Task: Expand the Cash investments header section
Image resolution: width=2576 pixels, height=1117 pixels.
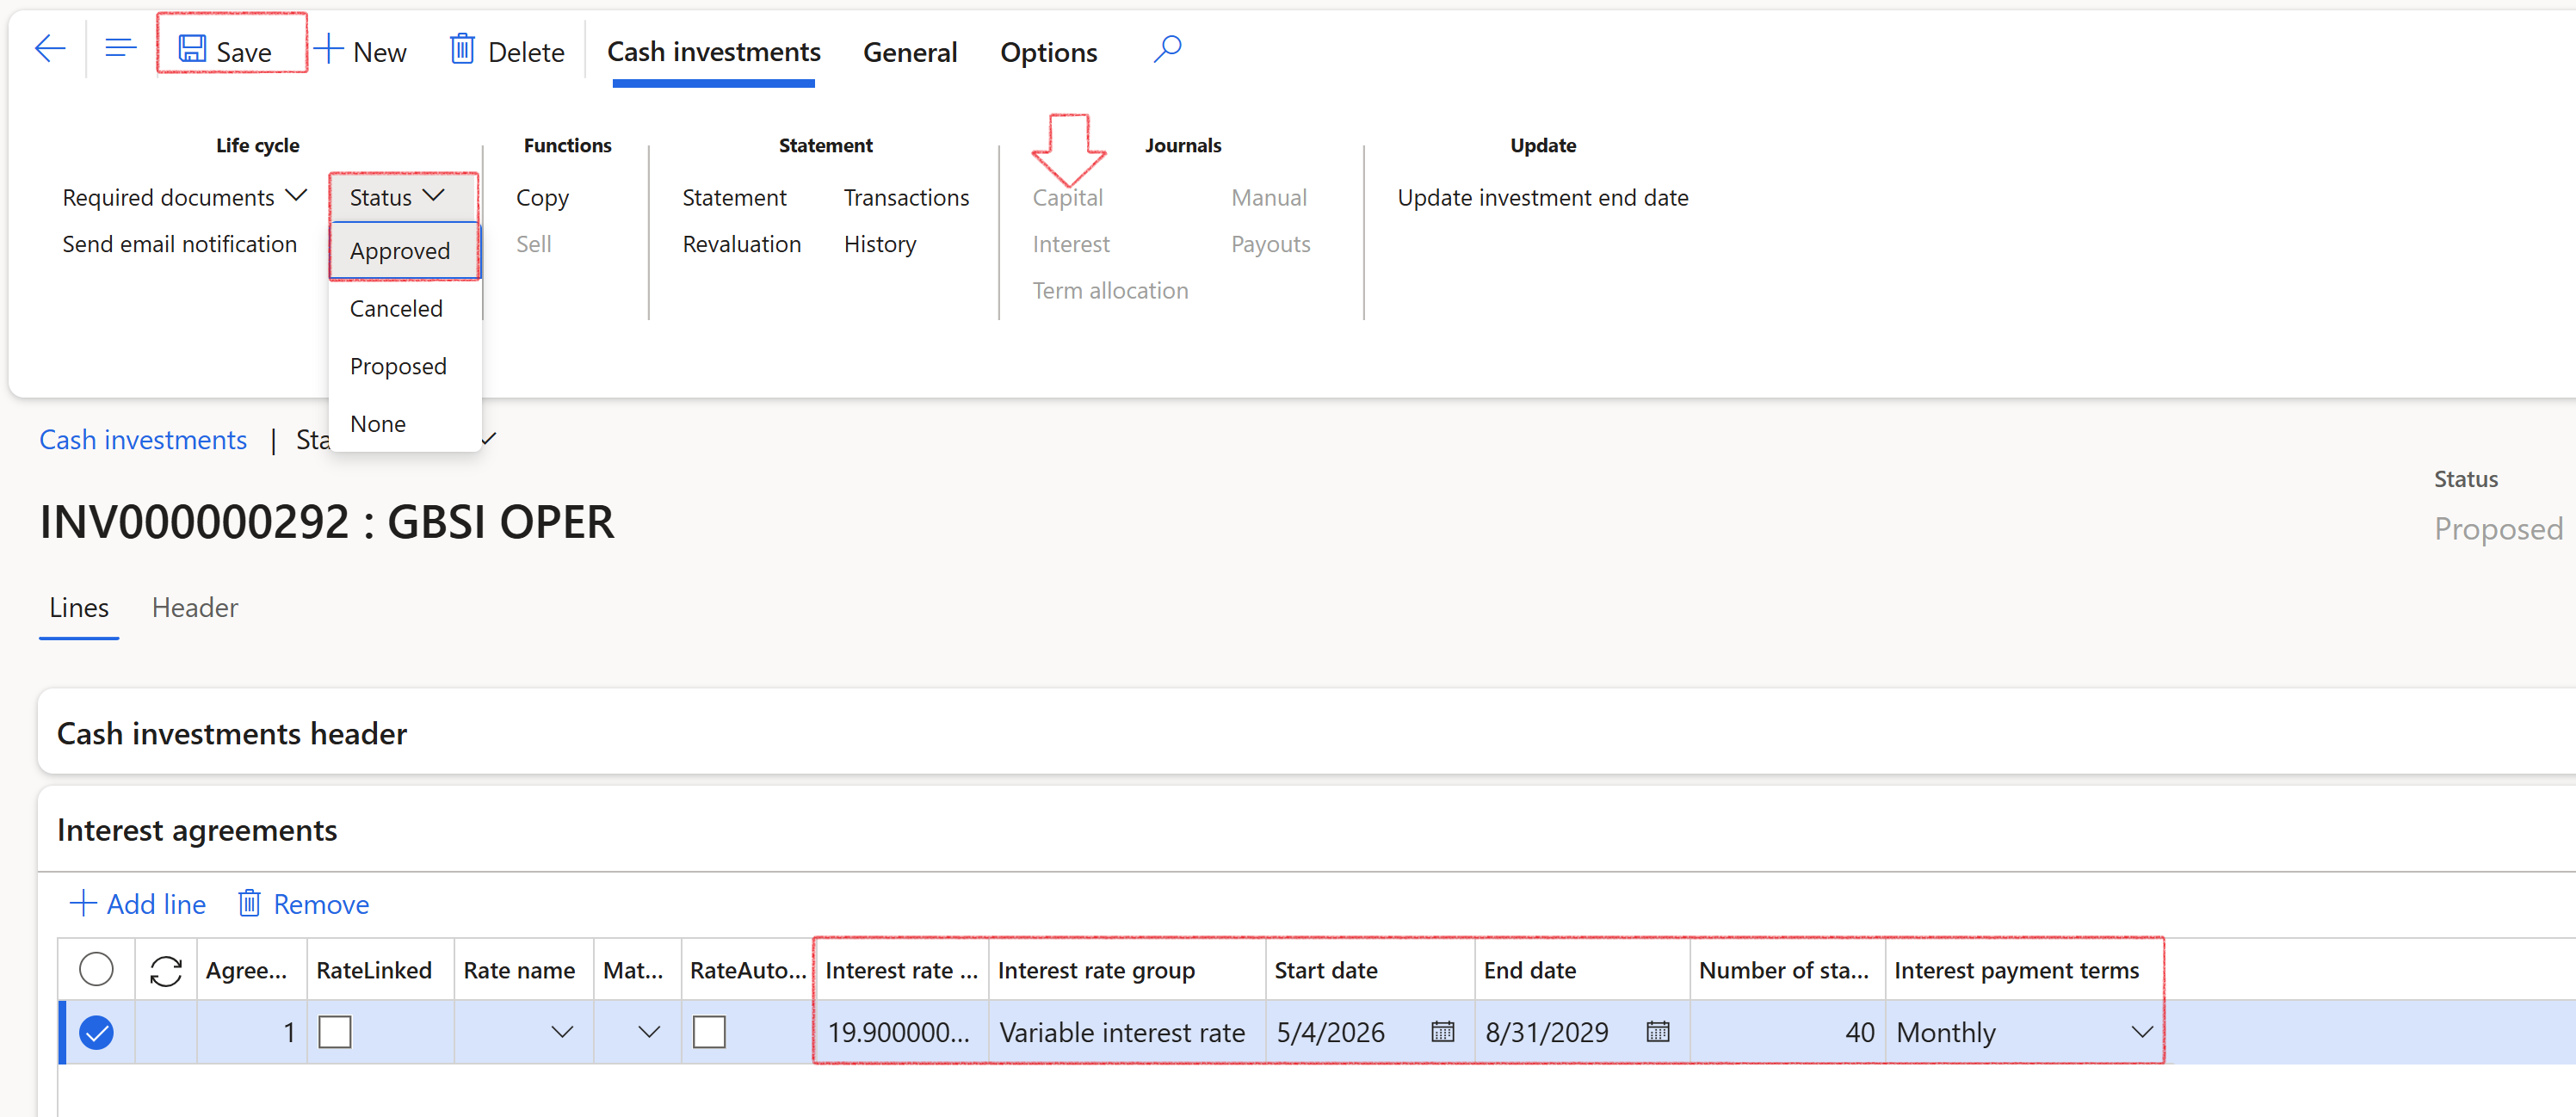Action: (1306, 732)
